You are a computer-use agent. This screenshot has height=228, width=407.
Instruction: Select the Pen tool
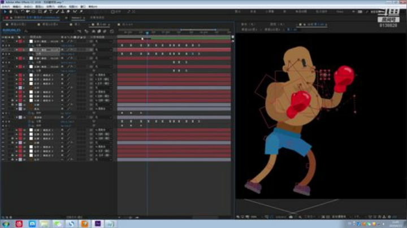[x=45, y=12]
